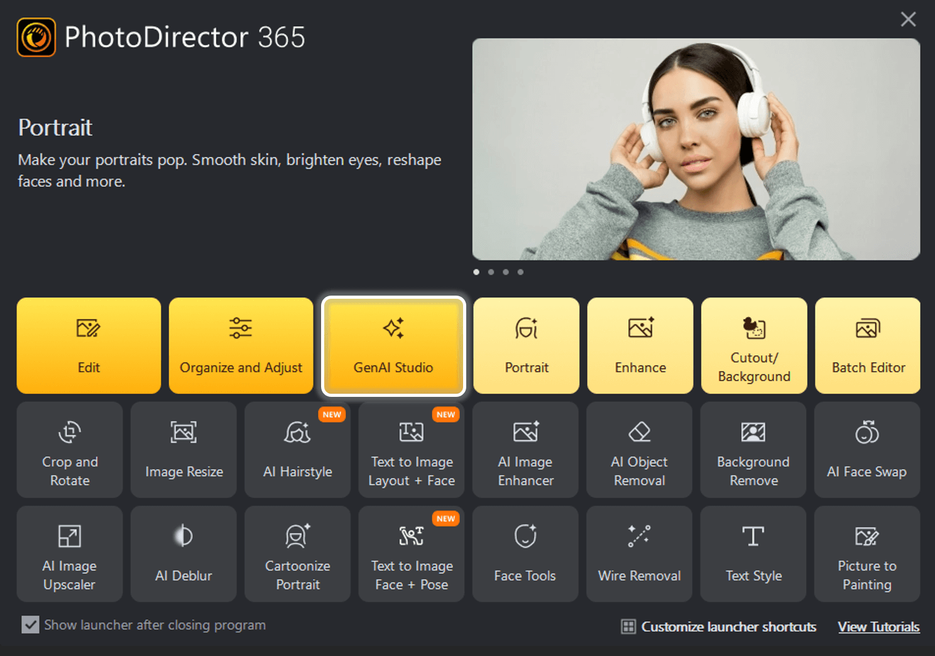935x656 pixels.
Task: Open Image Resize tool
Action: pyautogui.click(x=183, y=450)
